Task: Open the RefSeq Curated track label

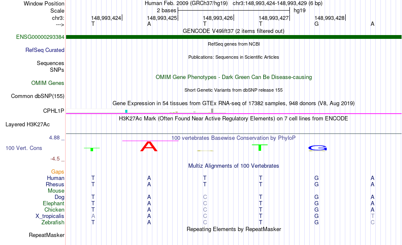Action: (44, 50)
